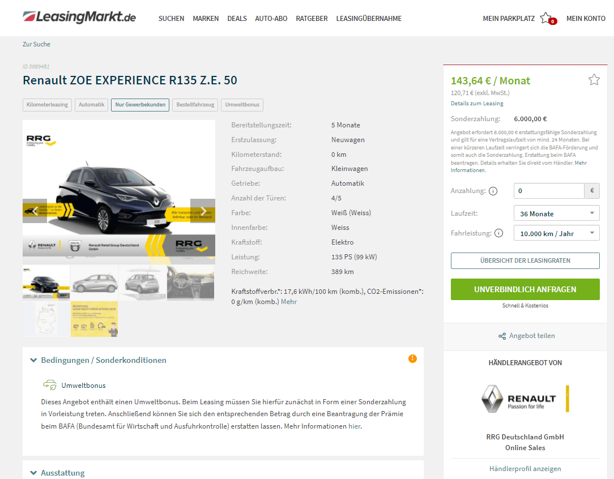Show info for Anzahlung

tap(493, 191)
